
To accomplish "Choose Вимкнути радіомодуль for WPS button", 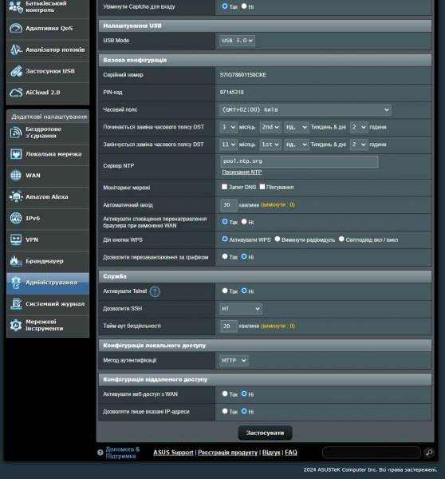I will tap(278, 239).
